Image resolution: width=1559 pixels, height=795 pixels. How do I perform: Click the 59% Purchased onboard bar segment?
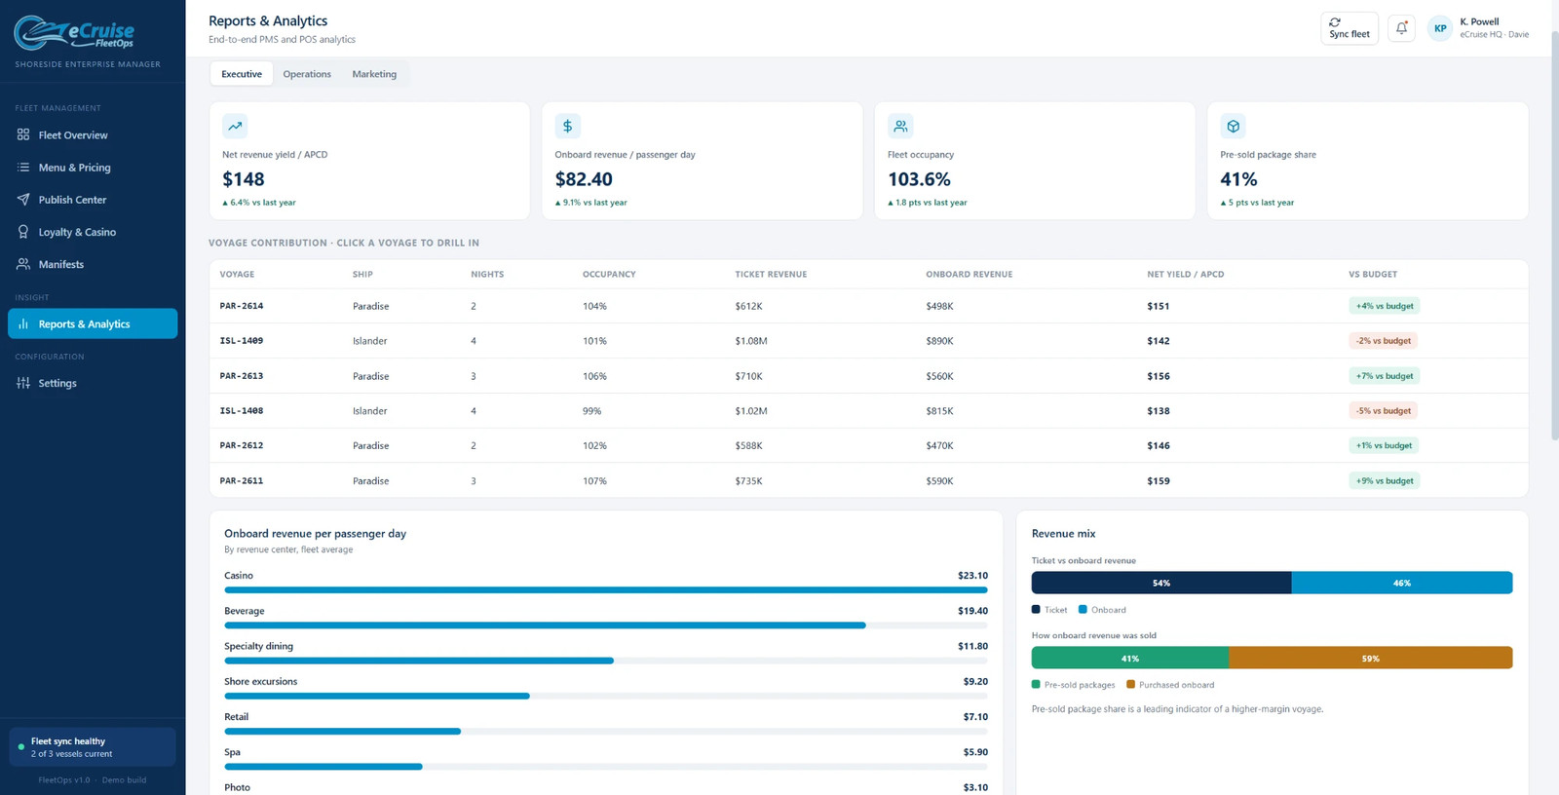[x=1371, y=658]
